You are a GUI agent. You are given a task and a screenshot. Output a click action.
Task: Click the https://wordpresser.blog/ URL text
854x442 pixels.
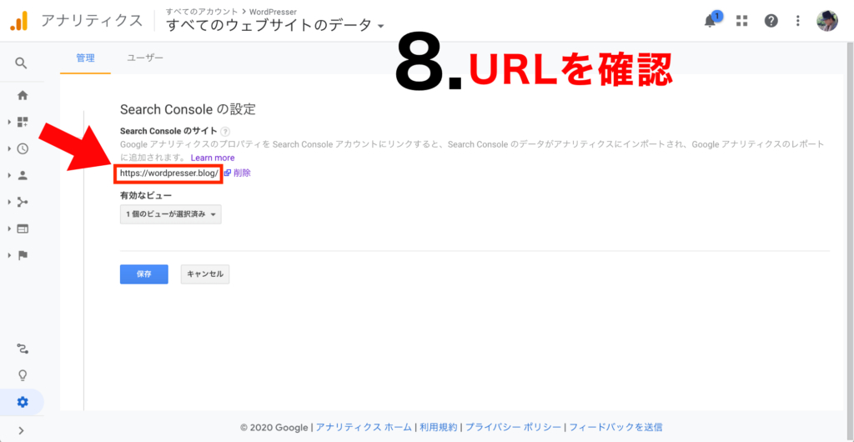pyautogui.click(x=168, y=173)
